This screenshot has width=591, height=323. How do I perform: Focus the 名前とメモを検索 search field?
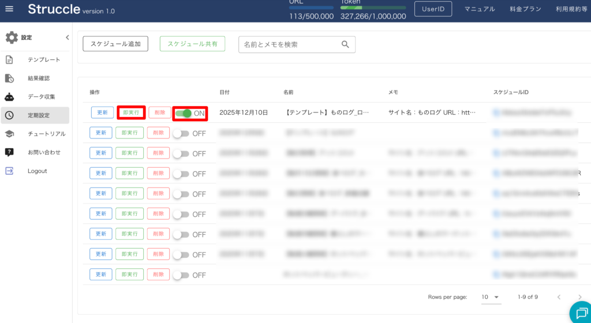289,44
